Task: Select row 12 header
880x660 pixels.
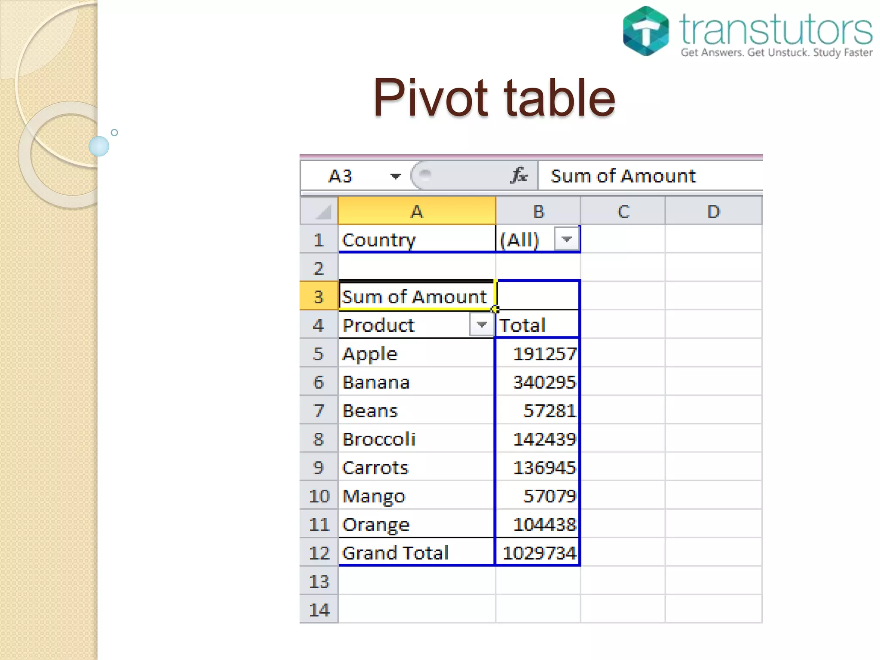Action: pos(318,553)
